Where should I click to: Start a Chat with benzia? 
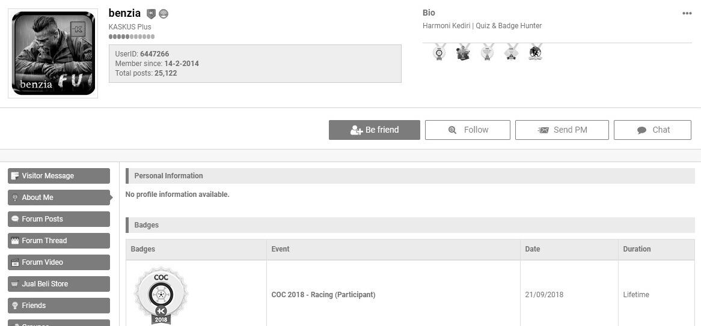tap(652, 130)
